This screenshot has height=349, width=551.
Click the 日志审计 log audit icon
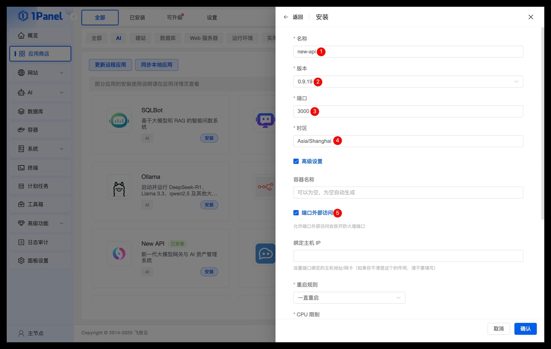coord(21,242)
